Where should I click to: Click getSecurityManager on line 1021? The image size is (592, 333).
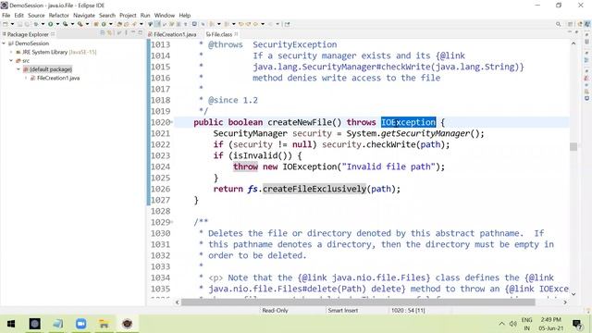[425, 133]
